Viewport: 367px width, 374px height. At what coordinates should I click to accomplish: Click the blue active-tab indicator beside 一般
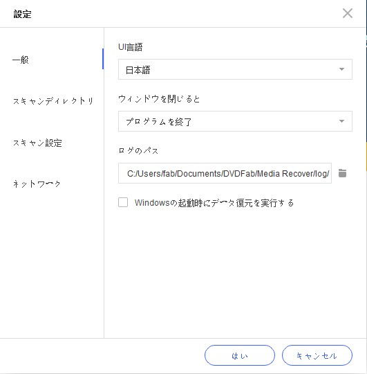click(x=103, y=59)
